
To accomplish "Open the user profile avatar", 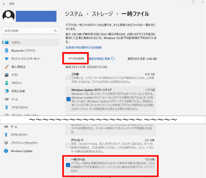I will click(x=9, y=16).
